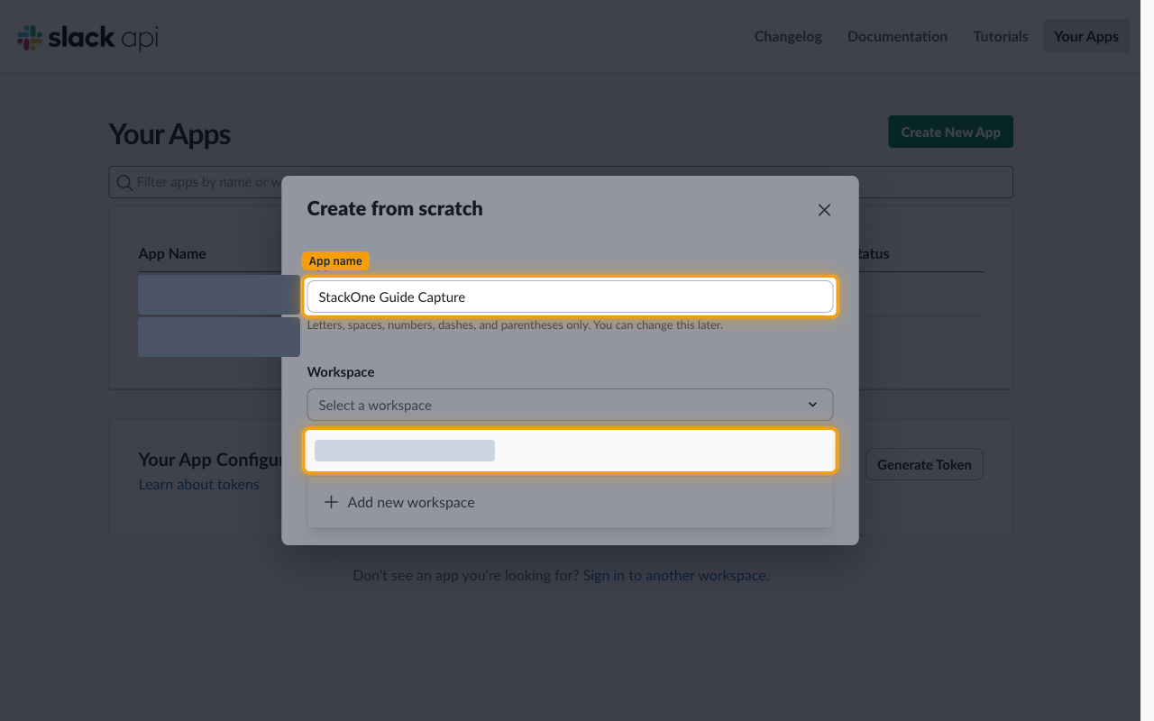Screen dimensions: 1154x721
Task: Follow Sign in to another workspace link
Action: 676,575
